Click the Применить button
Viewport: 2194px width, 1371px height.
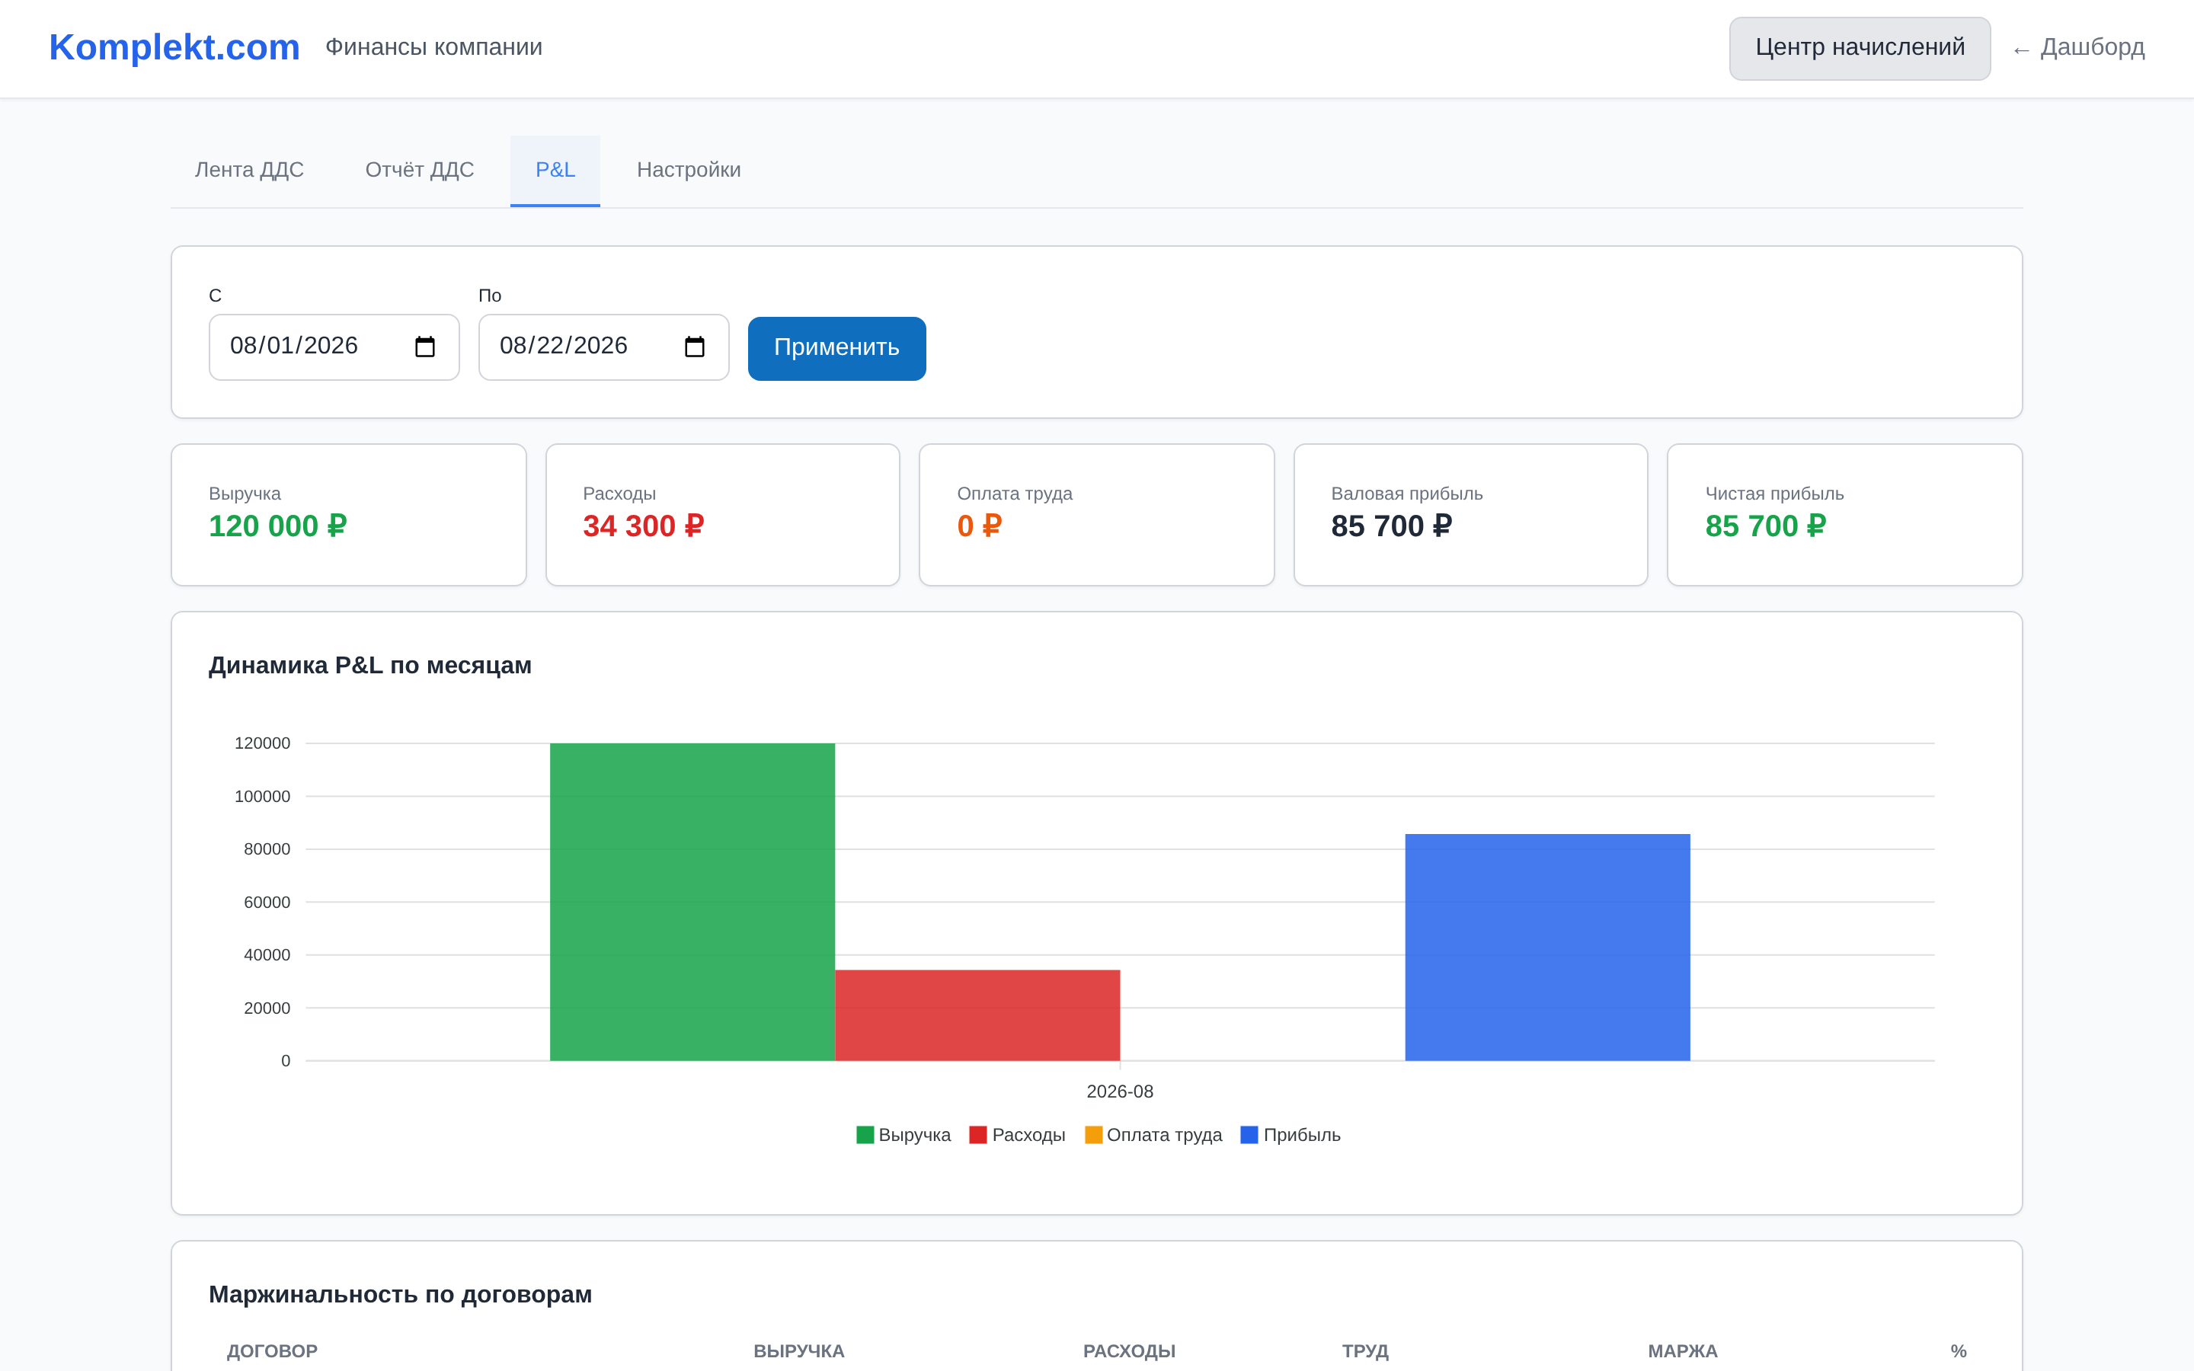click(836, 348)
